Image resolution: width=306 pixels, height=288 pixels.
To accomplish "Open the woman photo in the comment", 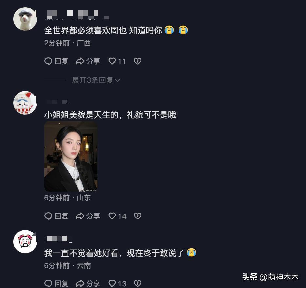I will [x=71, y=156].
